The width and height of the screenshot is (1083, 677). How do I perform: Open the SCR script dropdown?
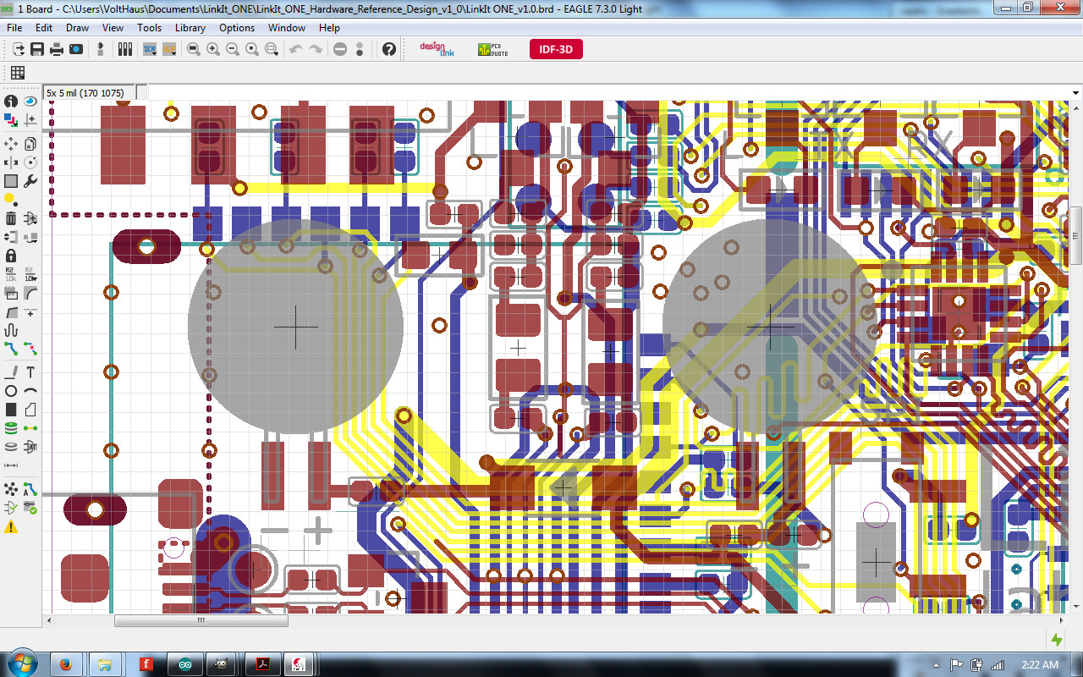click(150, 50)
